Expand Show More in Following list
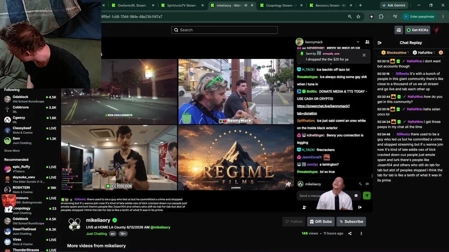The image size is (449, 252). pyautogui.click(x=12, y=151)
